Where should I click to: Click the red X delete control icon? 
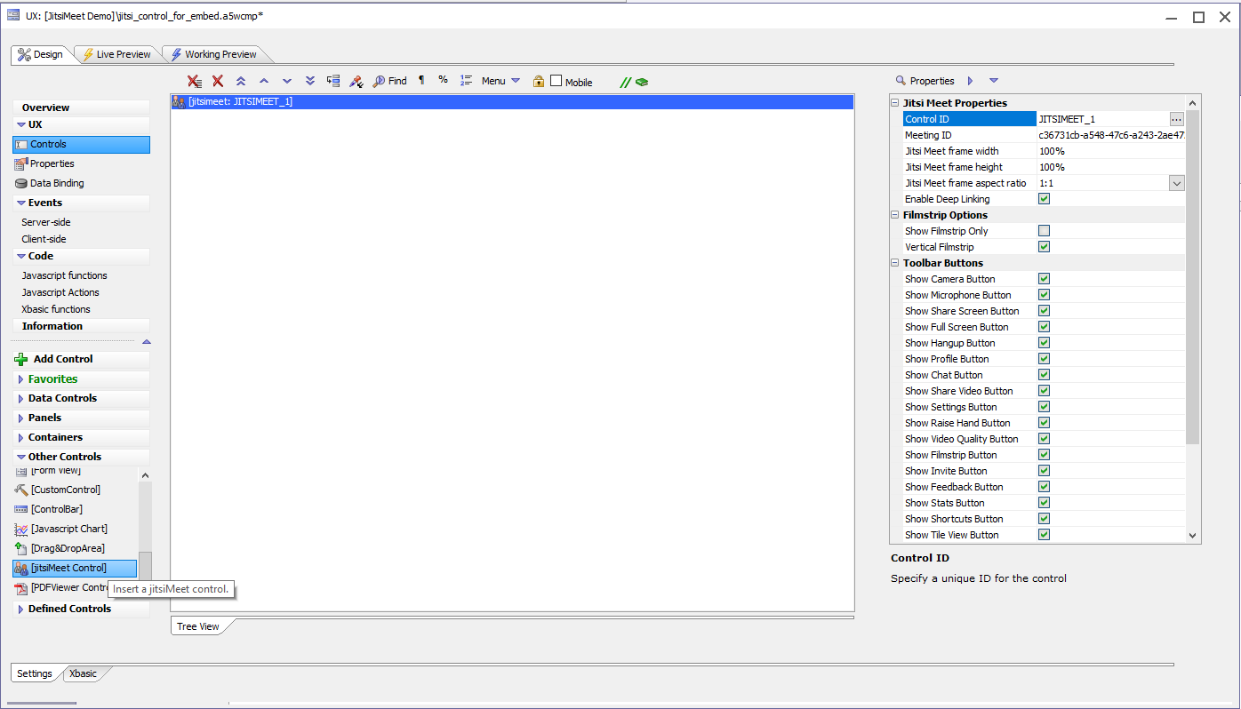(218, 81)
